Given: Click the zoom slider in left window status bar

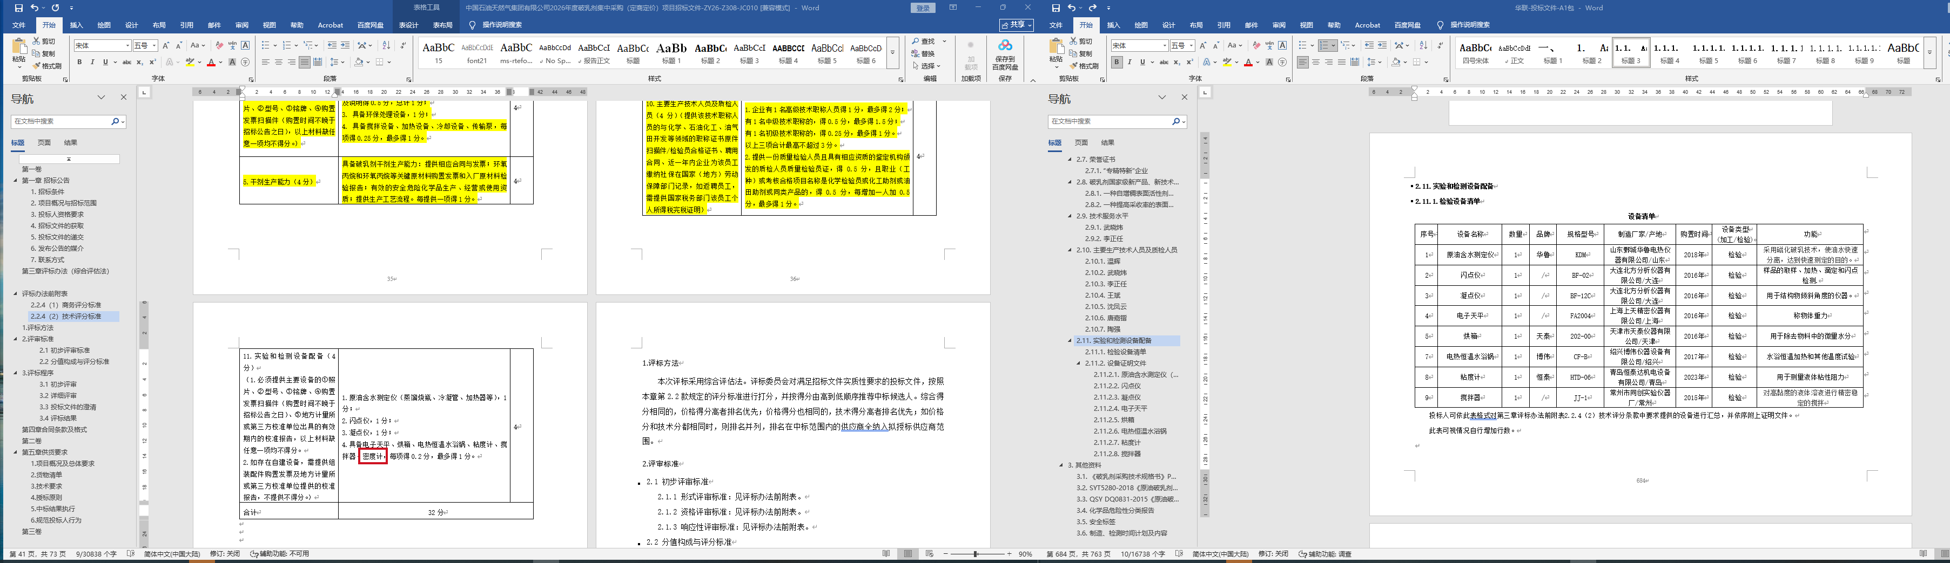Looking at the screenshot, I should pos(977,554).
